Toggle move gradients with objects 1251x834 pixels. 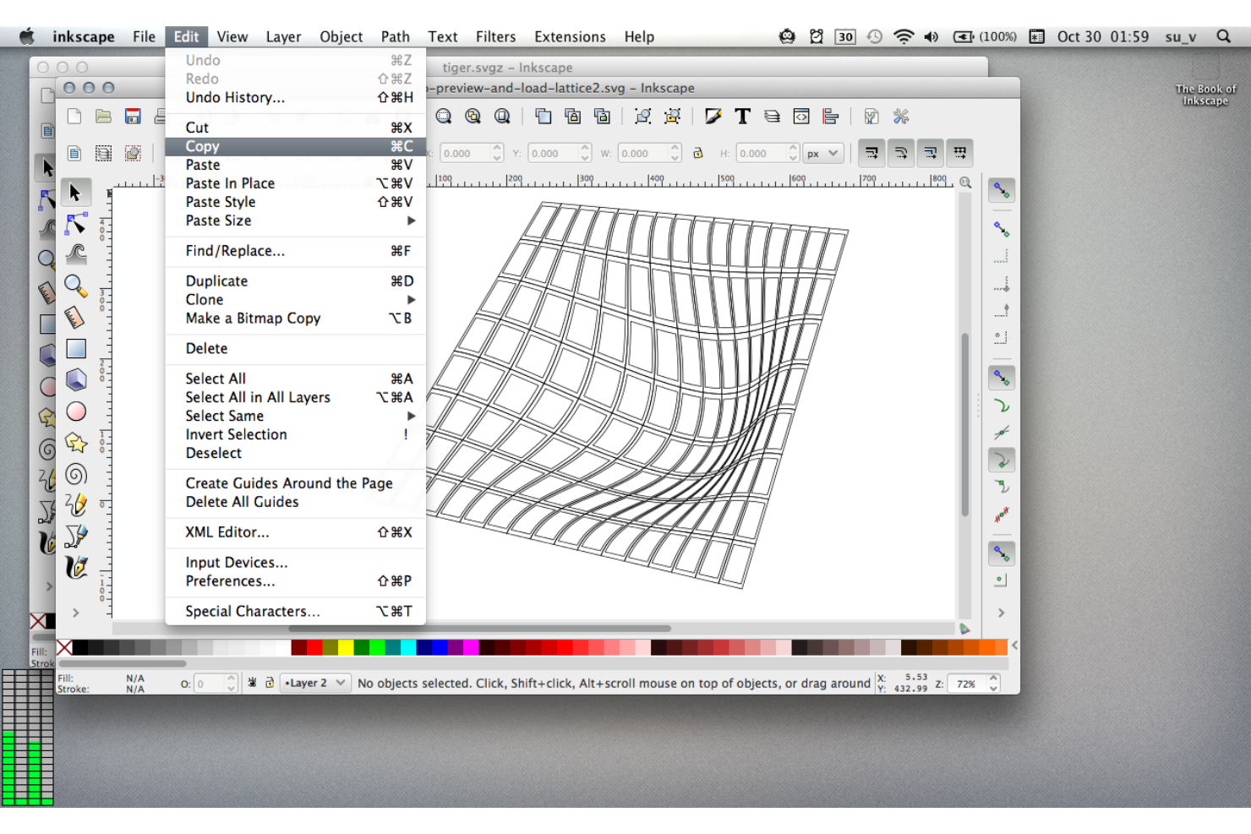click(931, 153)
